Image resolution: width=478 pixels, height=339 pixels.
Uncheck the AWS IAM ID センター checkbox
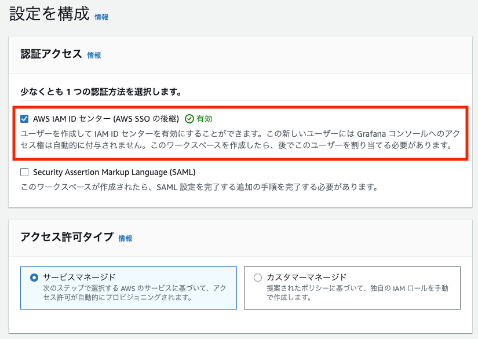pos(24,119)
